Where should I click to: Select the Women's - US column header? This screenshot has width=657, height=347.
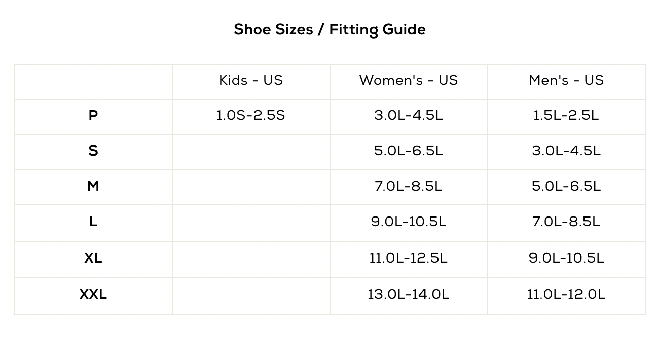pyautogui.click(x=409, y=80)
